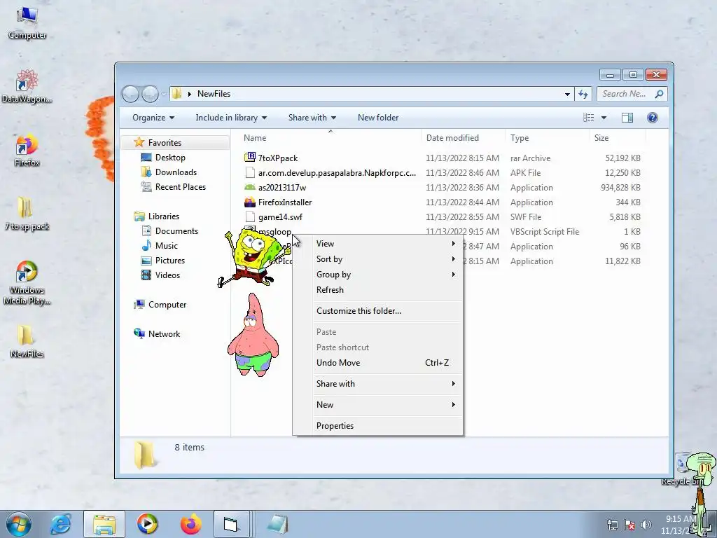This screenshot has width=717, height=538.
Task: Open the Organize dropdown menu
Action: 153,118
